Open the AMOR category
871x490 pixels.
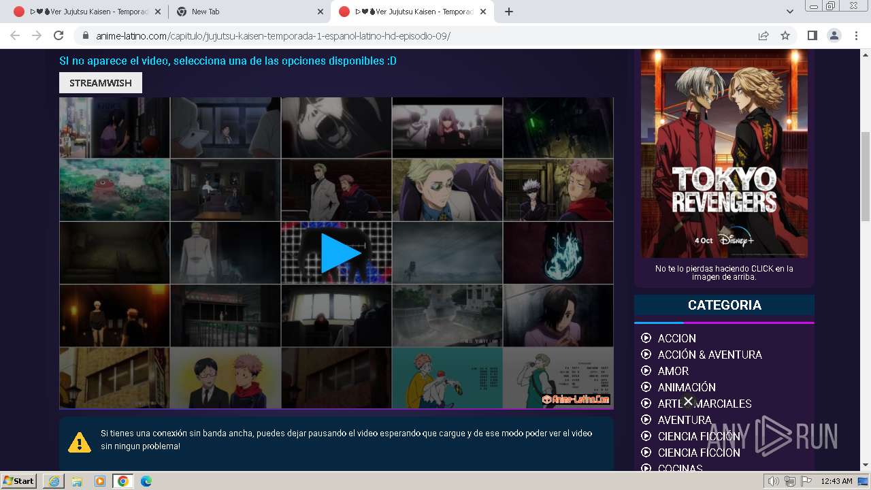[x=673, y=371]
